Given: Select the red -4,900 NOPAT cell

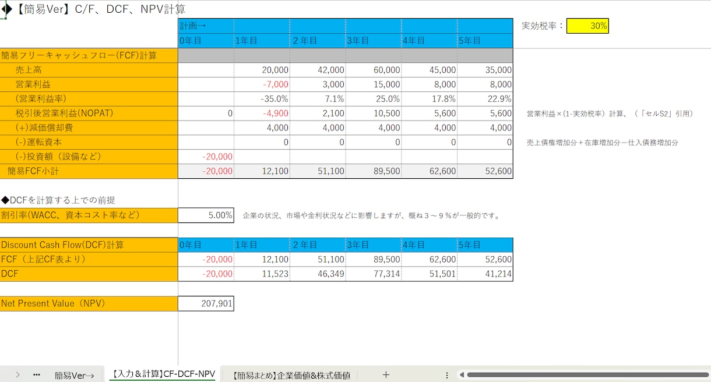Looking at the screenshot, I should (262, 114).
